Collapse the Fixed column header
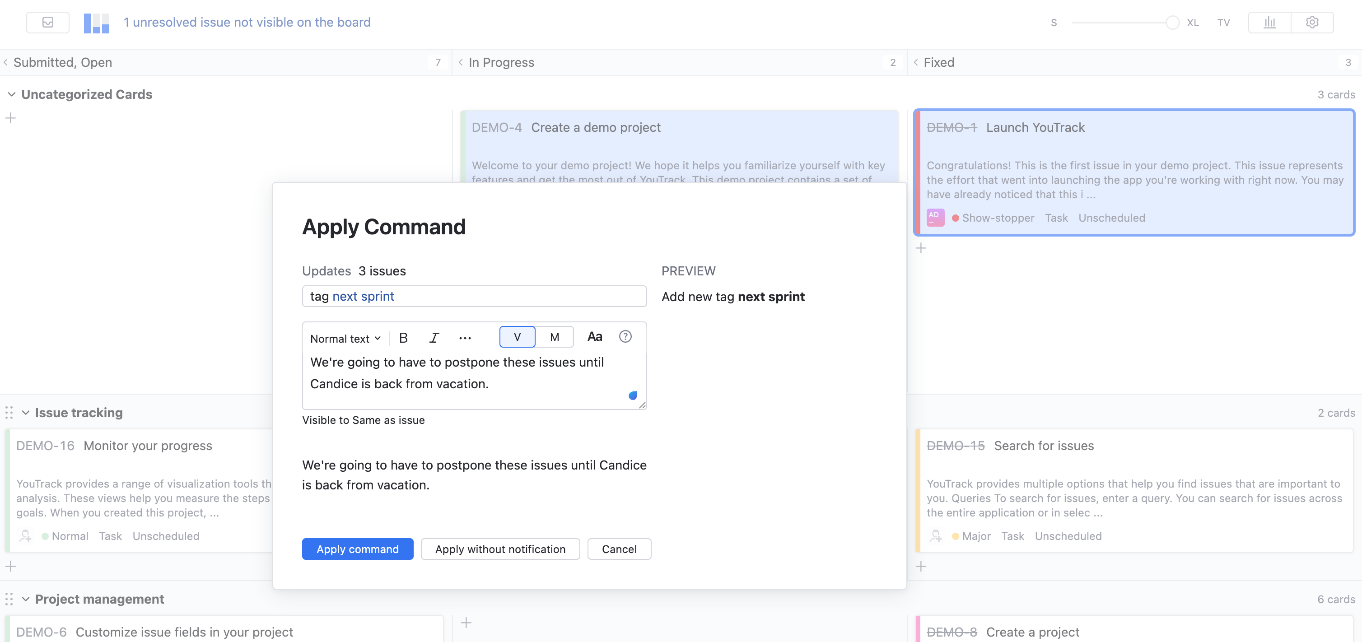The width and height of the screenshot is (1362, 642). click(x=916, y=62)
